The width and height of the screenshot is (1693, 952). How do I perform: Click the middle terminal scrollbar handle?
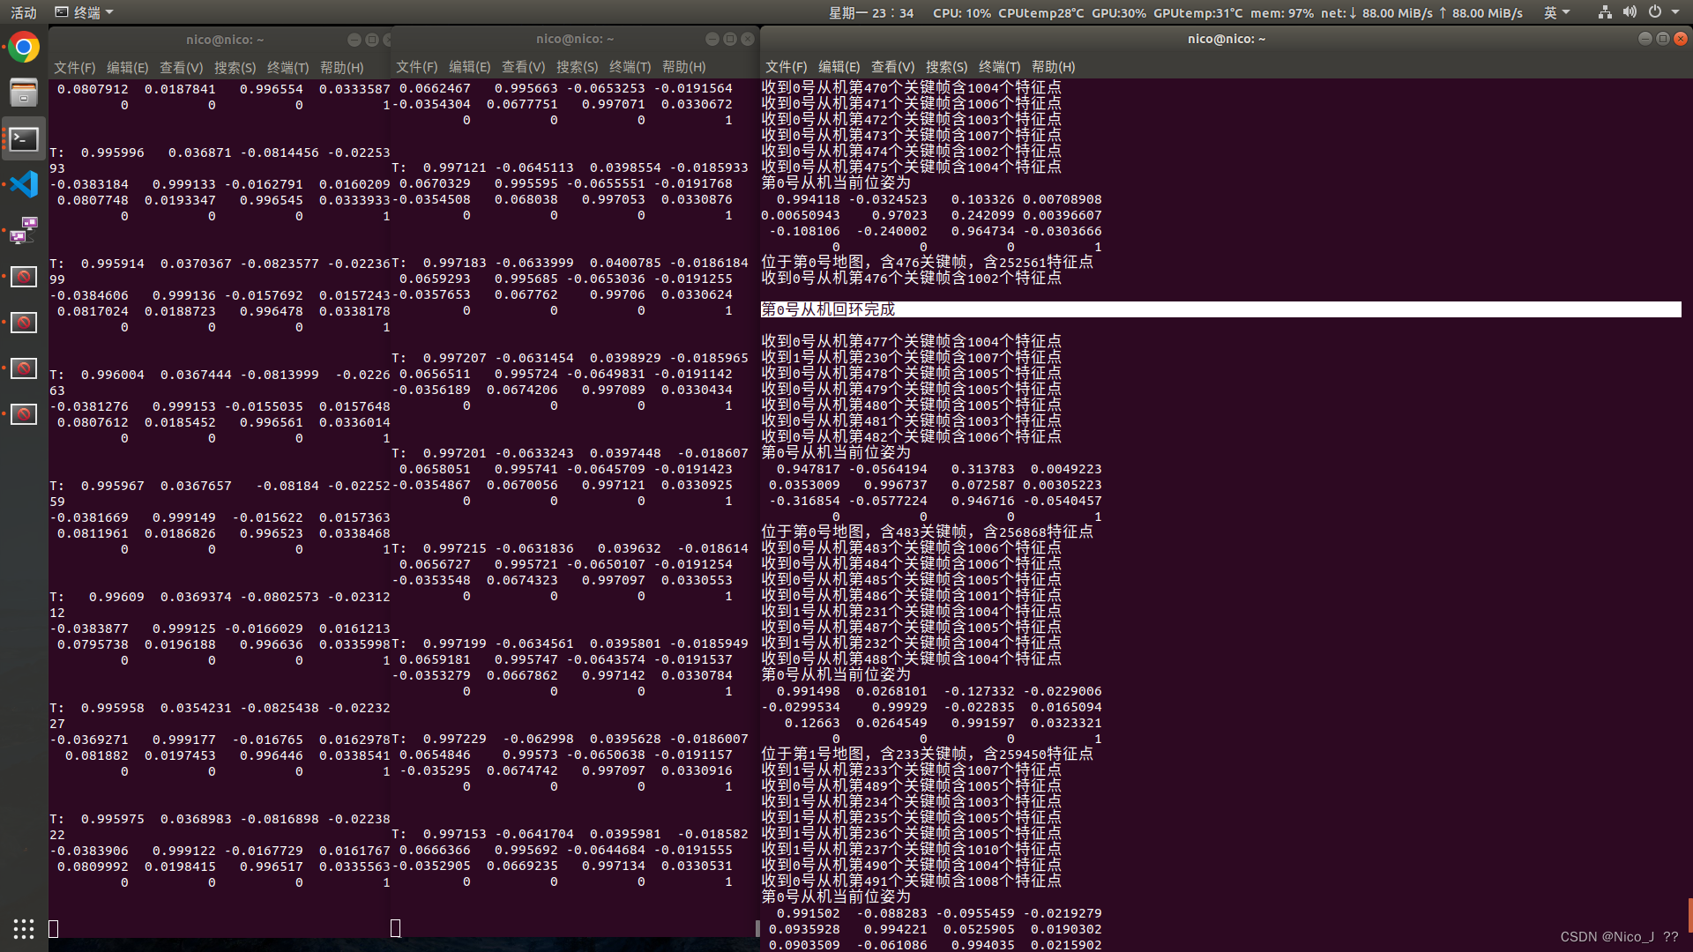(757, 928)
